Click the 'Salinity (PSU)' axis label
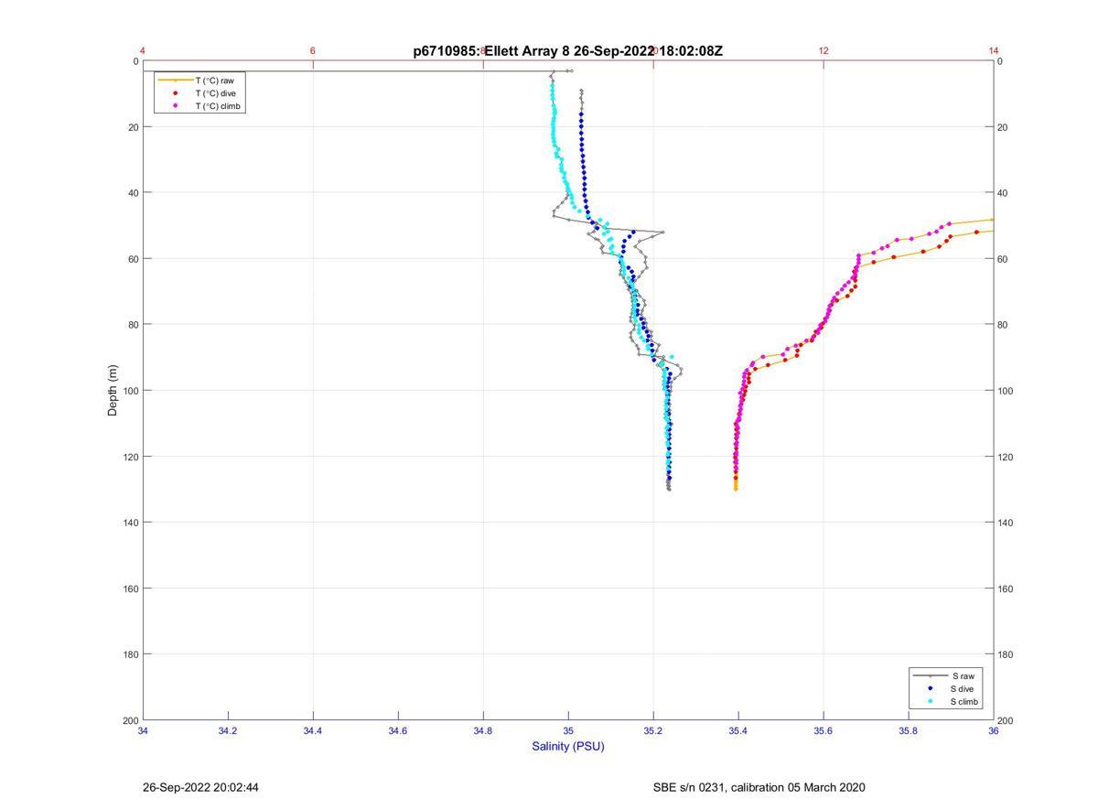Screen dimensions: 1098x810 568,746
